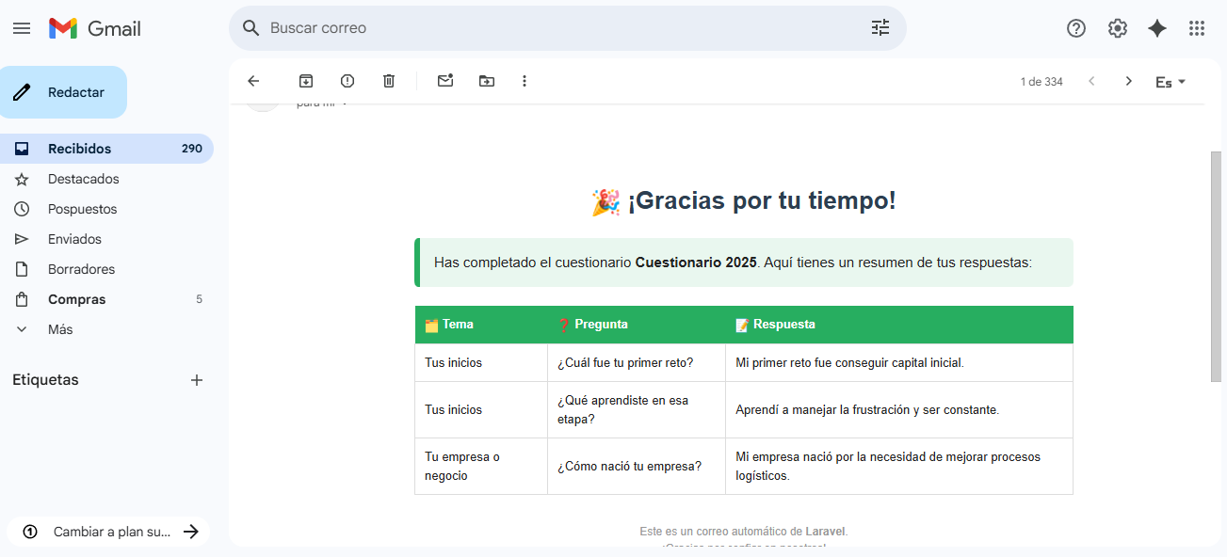Open more actions three-dot menu
Image resolution: width=1227 pixels, height=557 pixels.
tap(525, 81)
